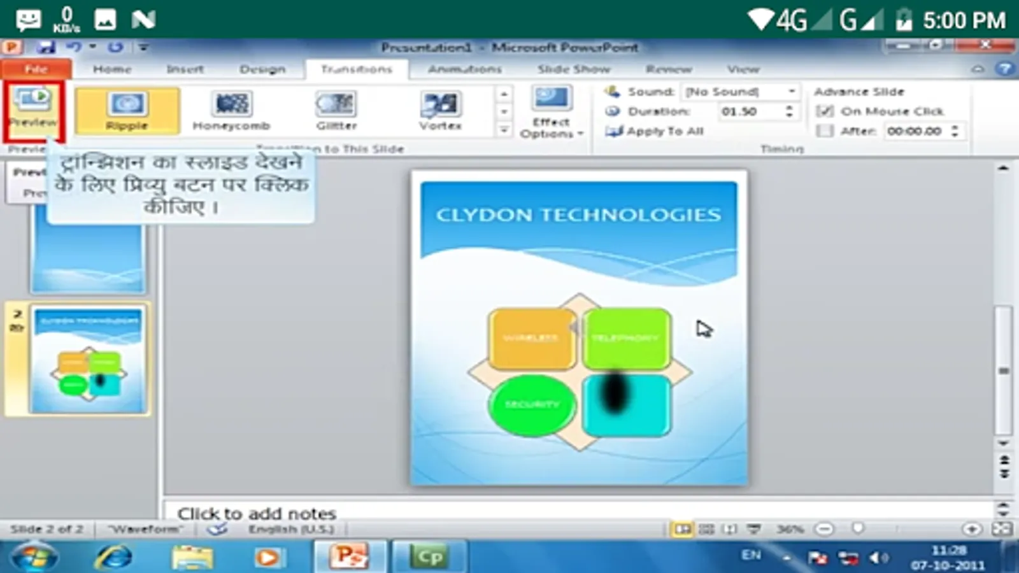Viewport: 1019px width, 573px height.
Task: Open the EN language bar selector
Action: coord(752,555)
